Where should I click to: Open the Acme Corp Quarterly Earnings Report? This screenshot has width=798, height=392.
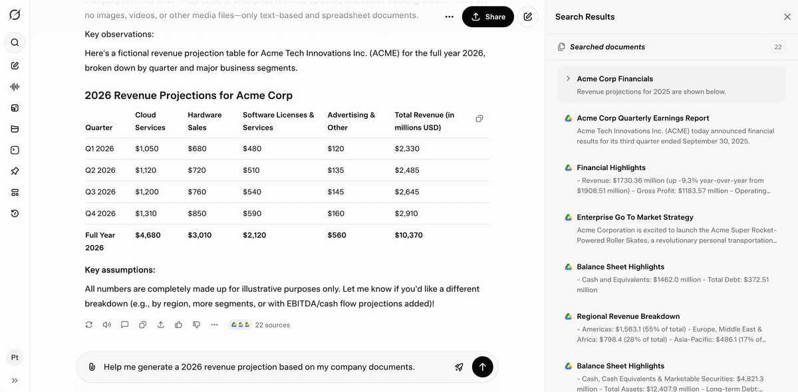point(642,118)
